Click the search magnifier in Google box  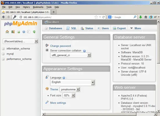[x=135, y=17]
